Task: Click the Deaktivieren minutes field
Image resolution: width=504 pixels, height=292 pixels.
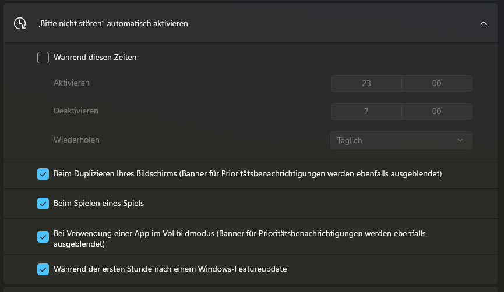Action: [436, 111]
